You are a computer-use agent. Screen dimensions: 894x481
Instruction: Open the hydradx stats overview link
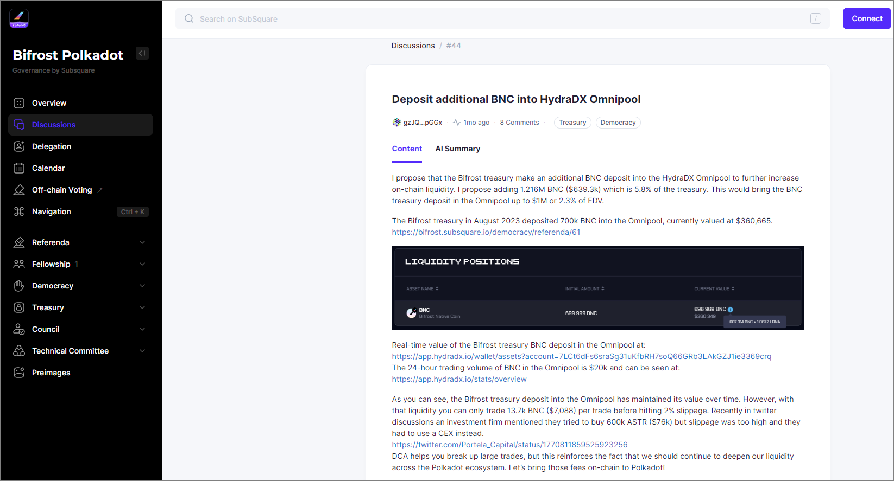tap(459, 379)
